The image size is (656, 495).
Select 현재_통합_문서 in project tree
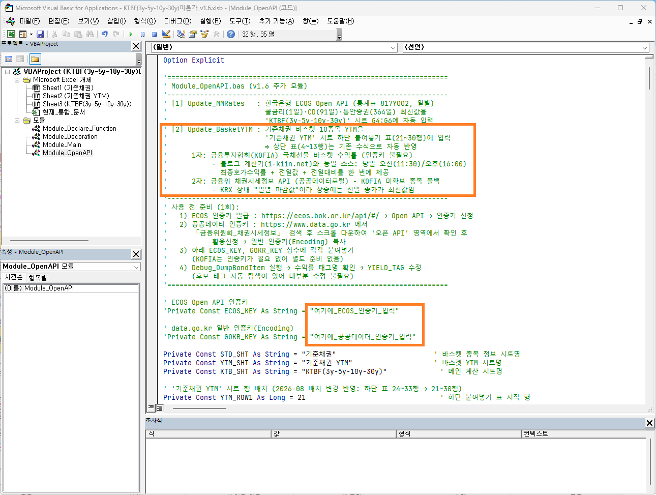[64, 112]
